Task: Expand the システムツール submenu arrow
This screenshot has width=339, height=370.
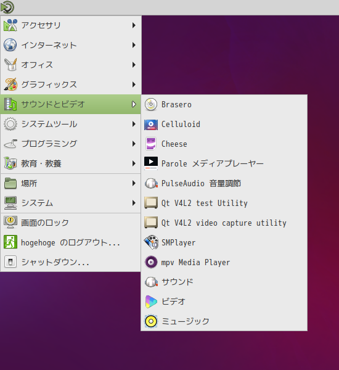Action: click(134, 124)
